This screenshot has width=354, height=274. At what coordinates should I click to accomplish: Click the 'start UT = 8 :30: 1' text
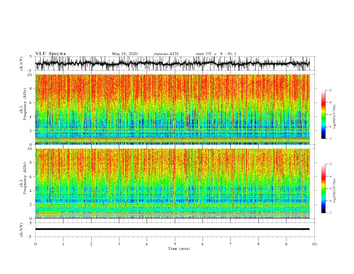[216, 54]
